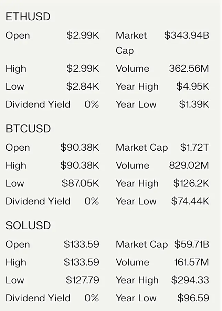Viewport: 222px width, 311px height.
Task: Click SOLUSD Year High value $294.33
Action: [x=190, y=280]
